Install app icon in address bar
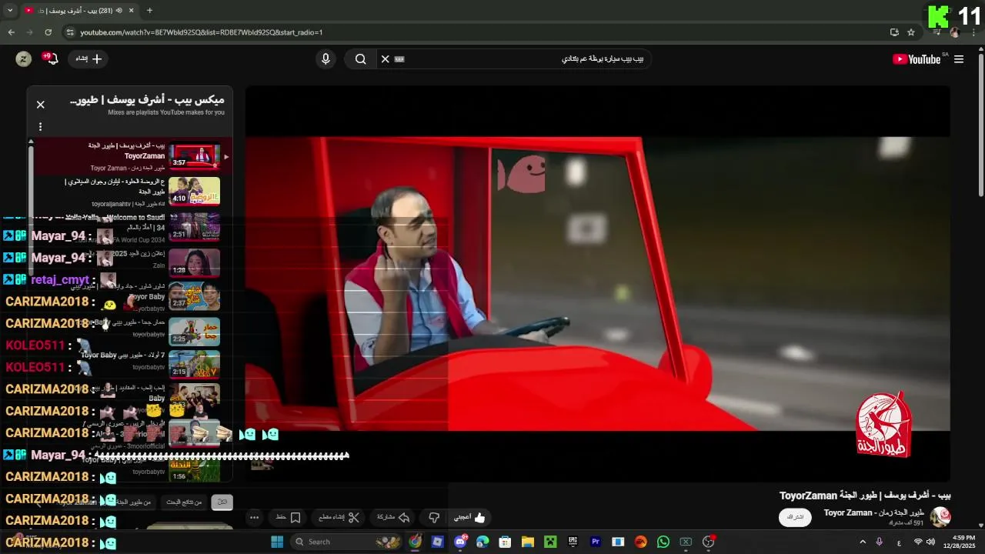Image resolution: width=985 pixels, height=554 pixels. point(894,32)
